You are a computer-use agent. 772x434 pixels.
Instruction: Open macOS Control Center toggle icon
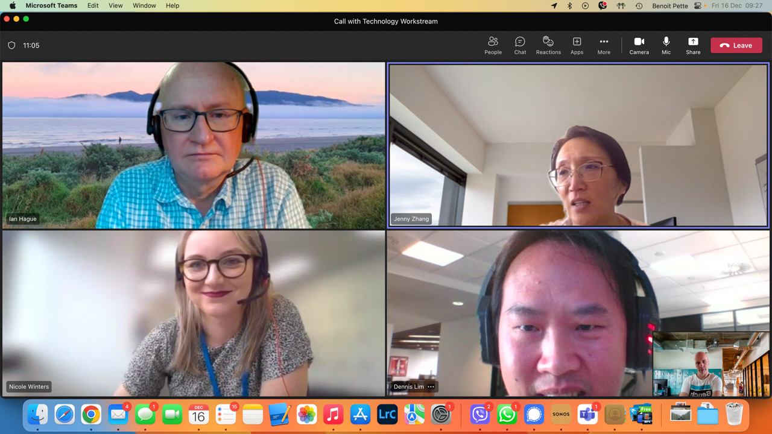[x=698, y=5]
